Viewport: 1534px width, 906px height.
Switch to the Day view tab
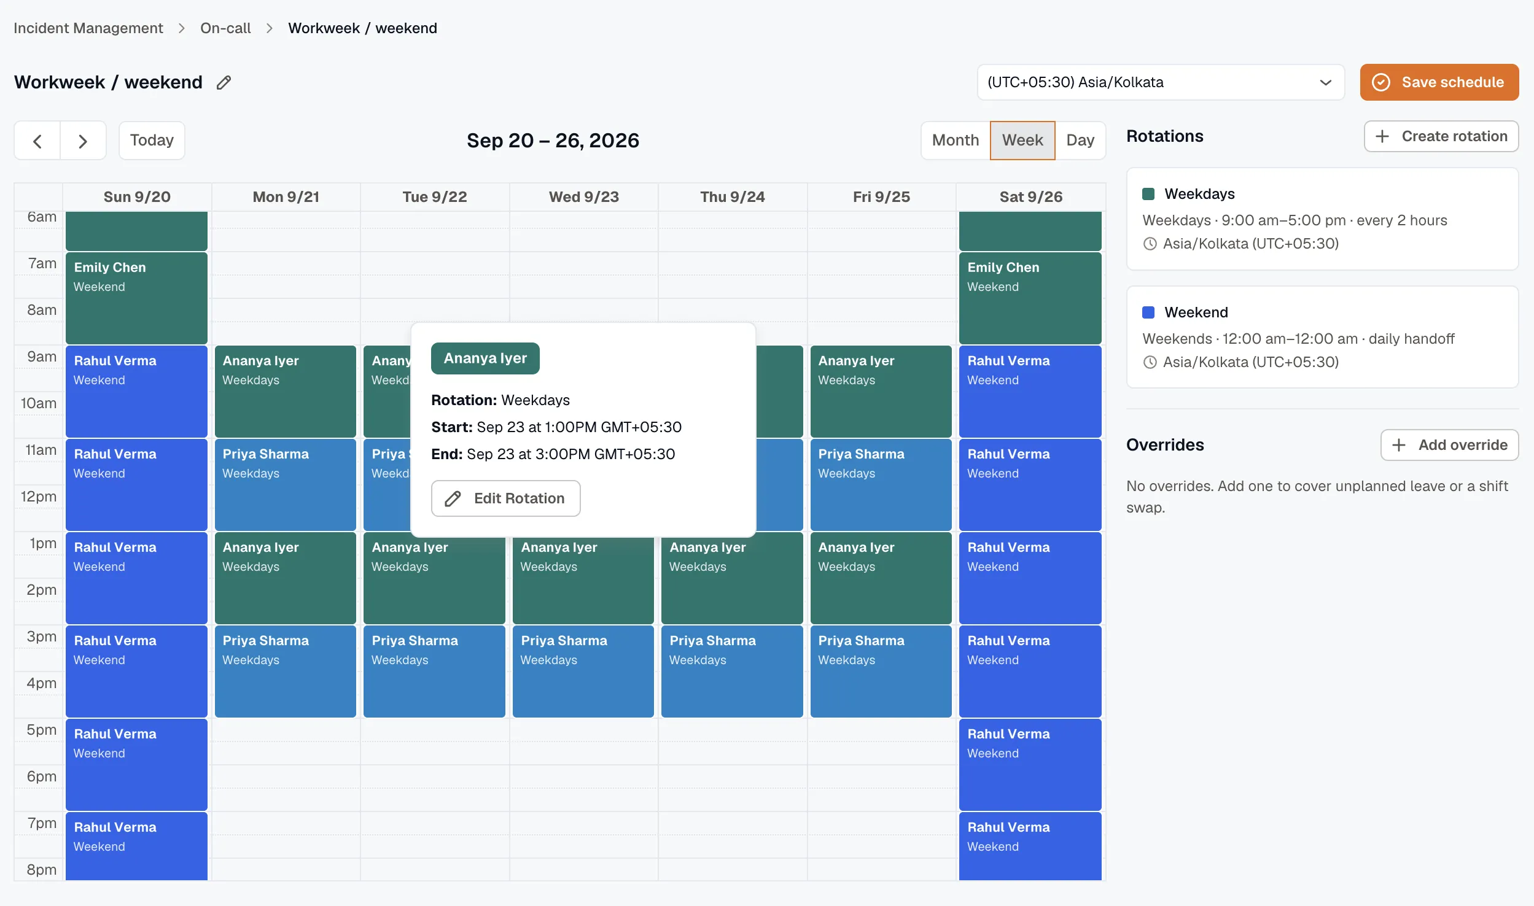click(1080, 141)
